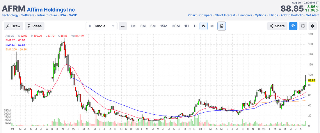Select the 1H timeframe

186,26
